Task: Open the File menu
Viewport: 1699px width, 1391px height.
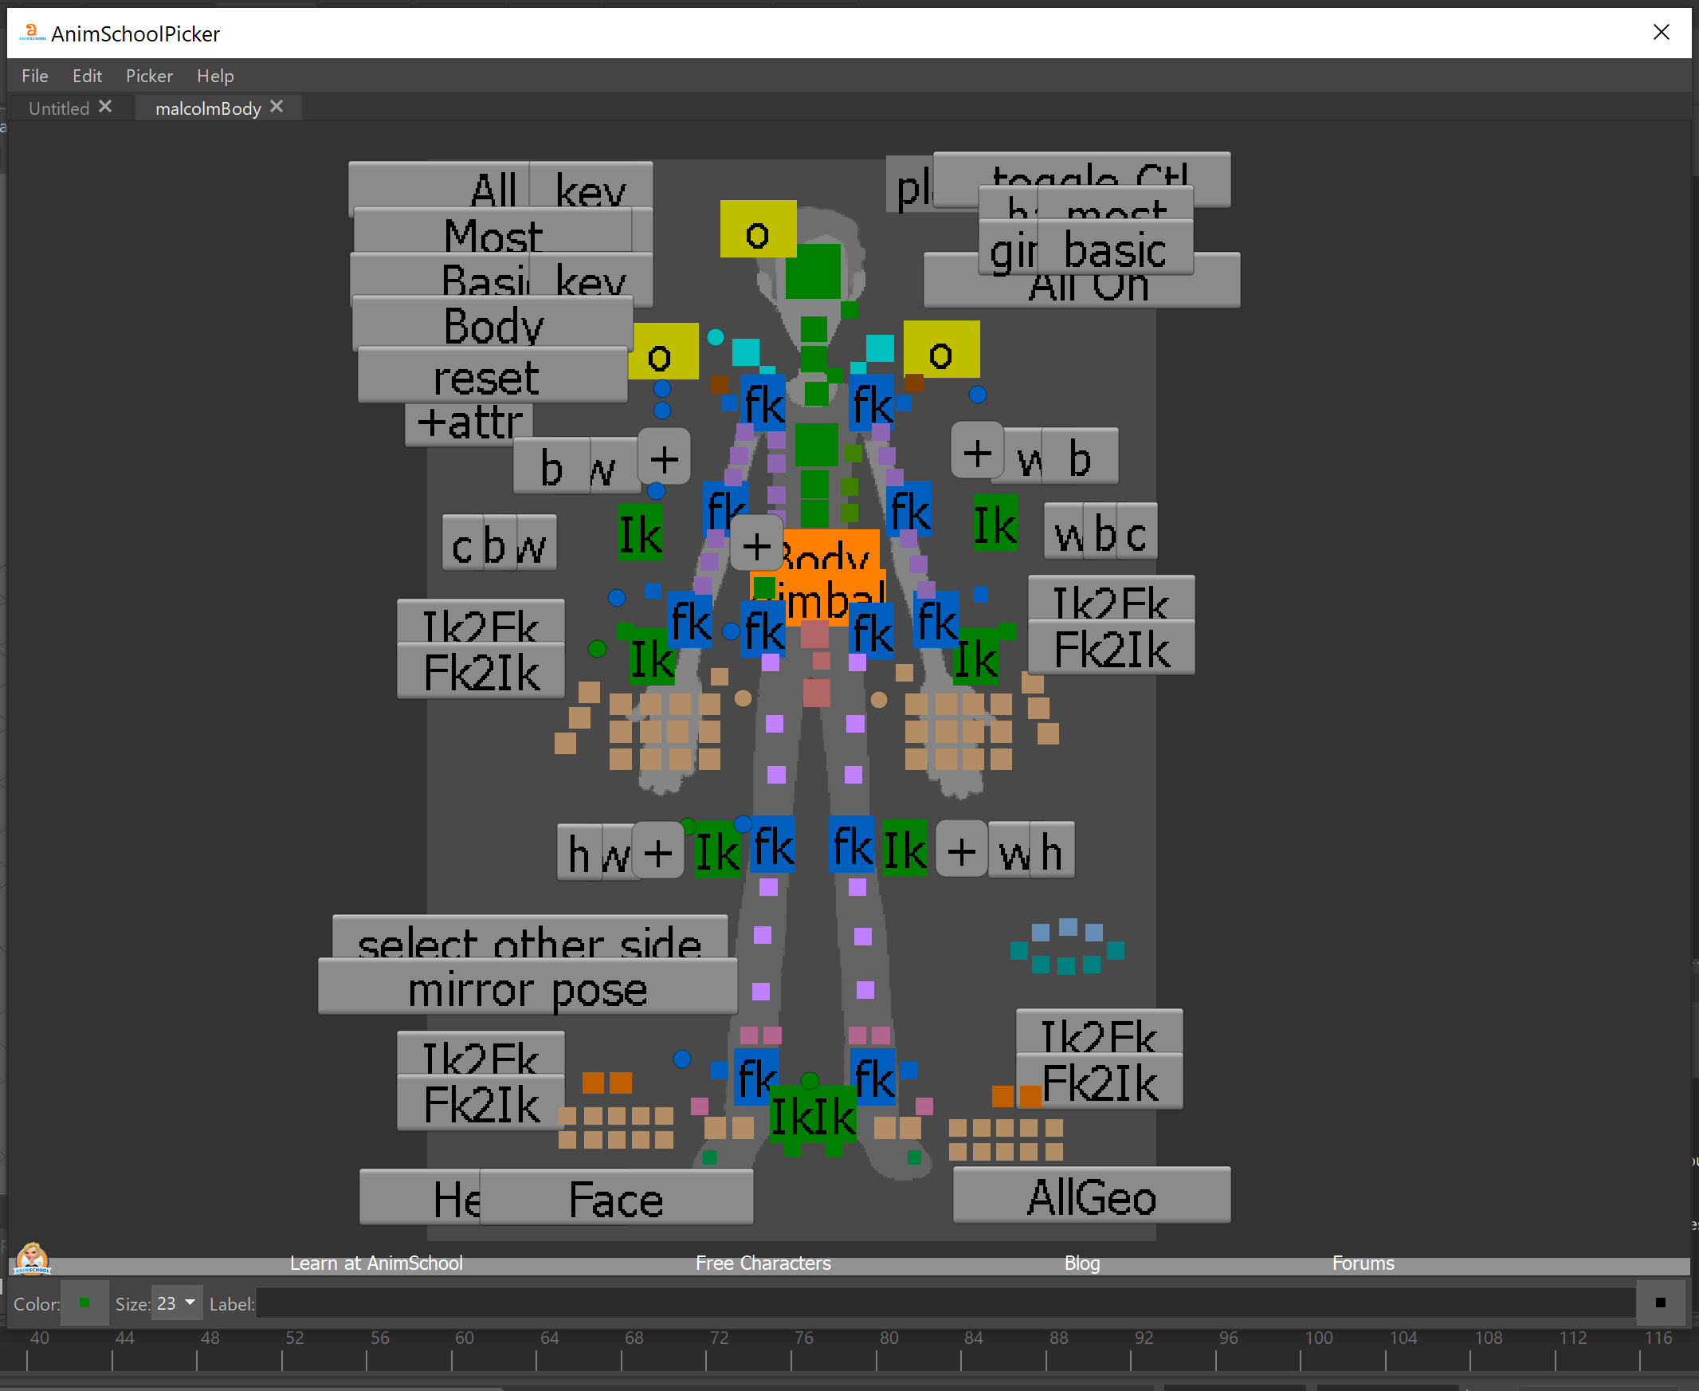Action: [x=34, y=75]
